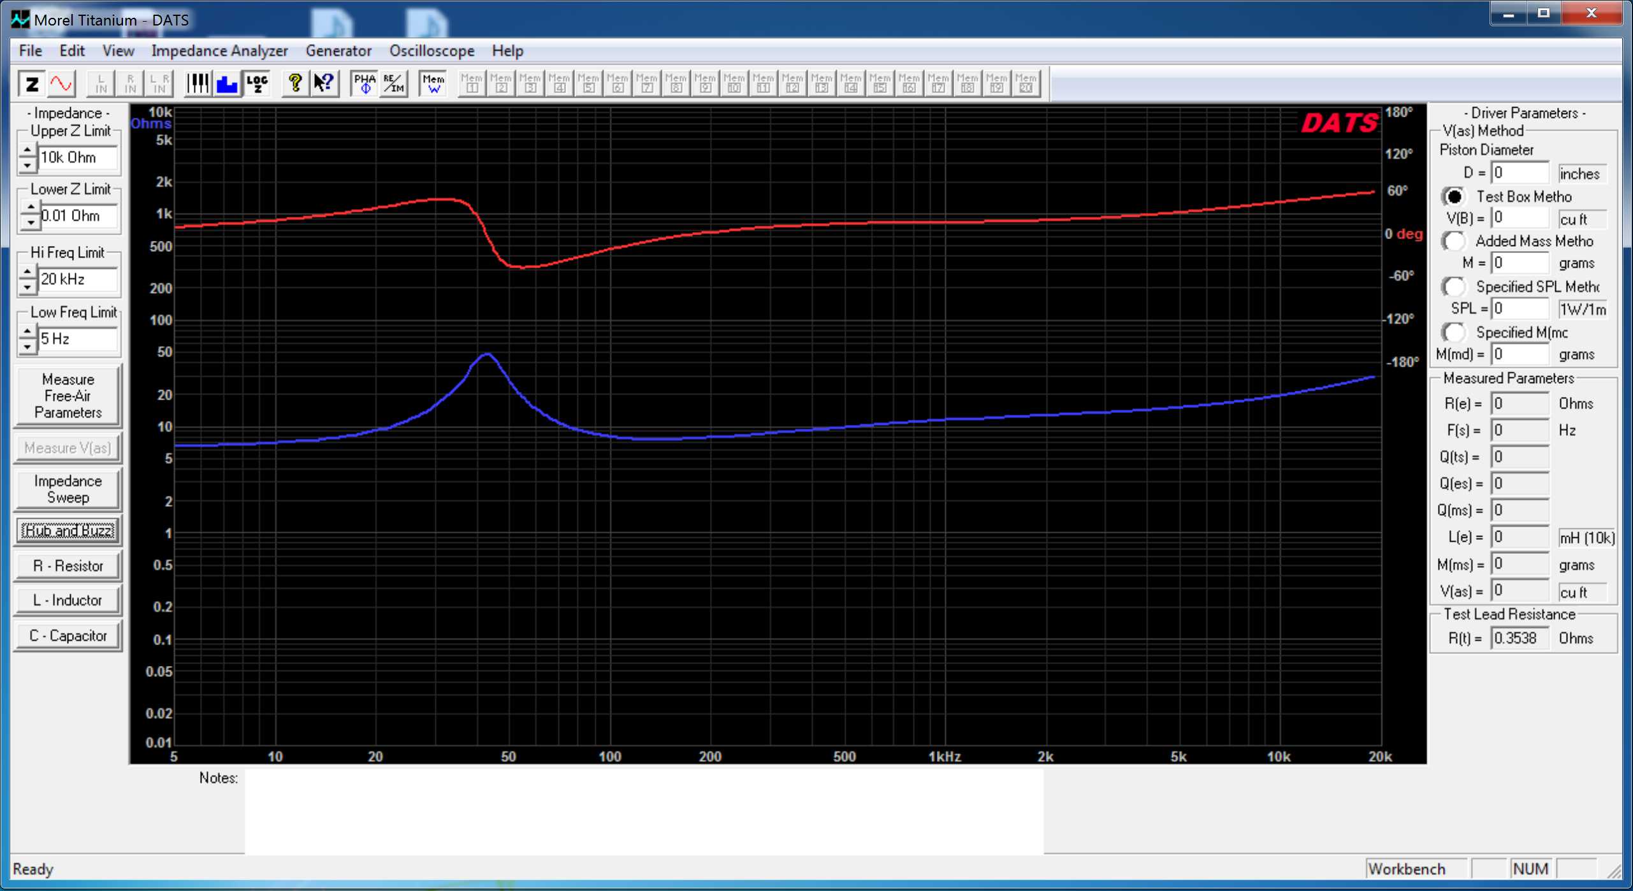This screenshot has width=1633, height=891.
Task: Open the Oscilloscope menu
Action: 432,51
